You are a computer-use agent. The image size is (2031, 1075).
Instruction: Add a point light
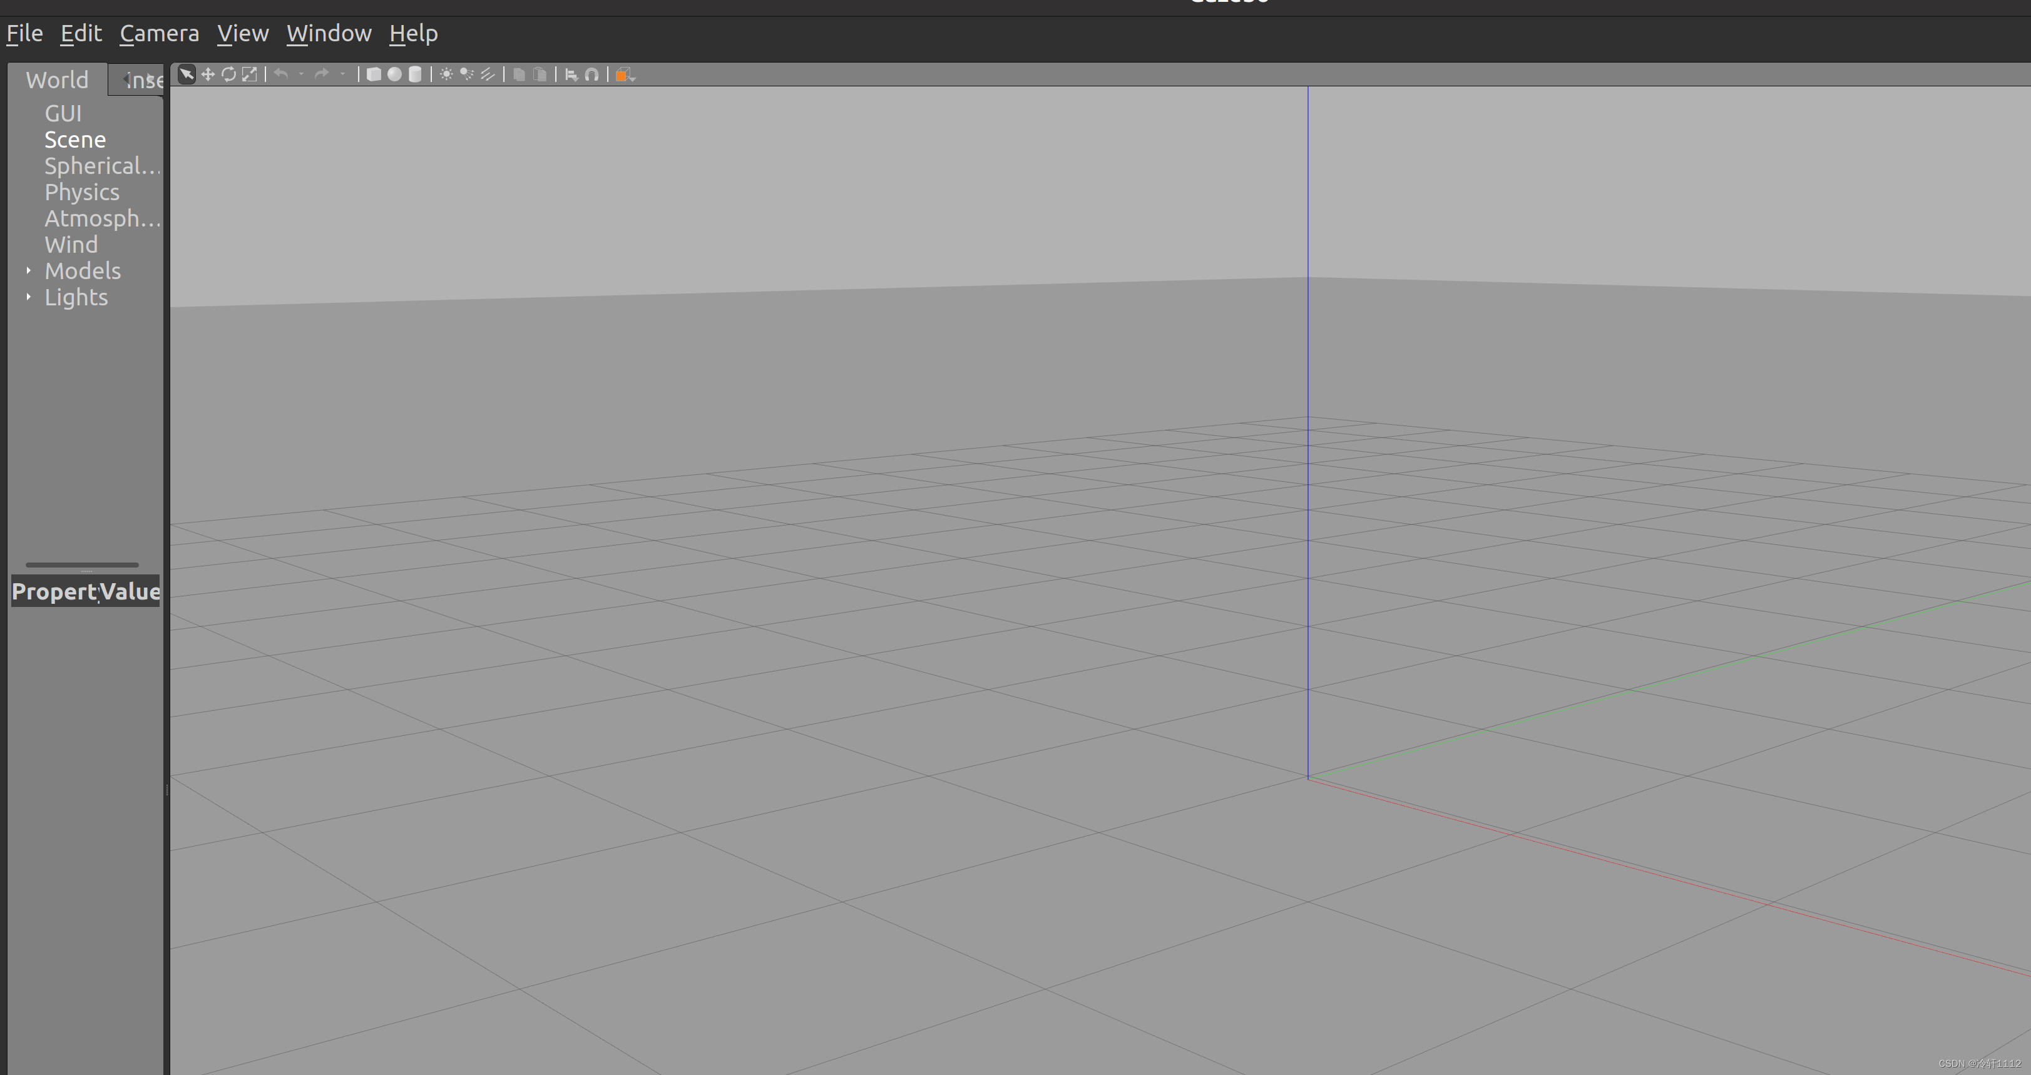click(x=446, y=74)
